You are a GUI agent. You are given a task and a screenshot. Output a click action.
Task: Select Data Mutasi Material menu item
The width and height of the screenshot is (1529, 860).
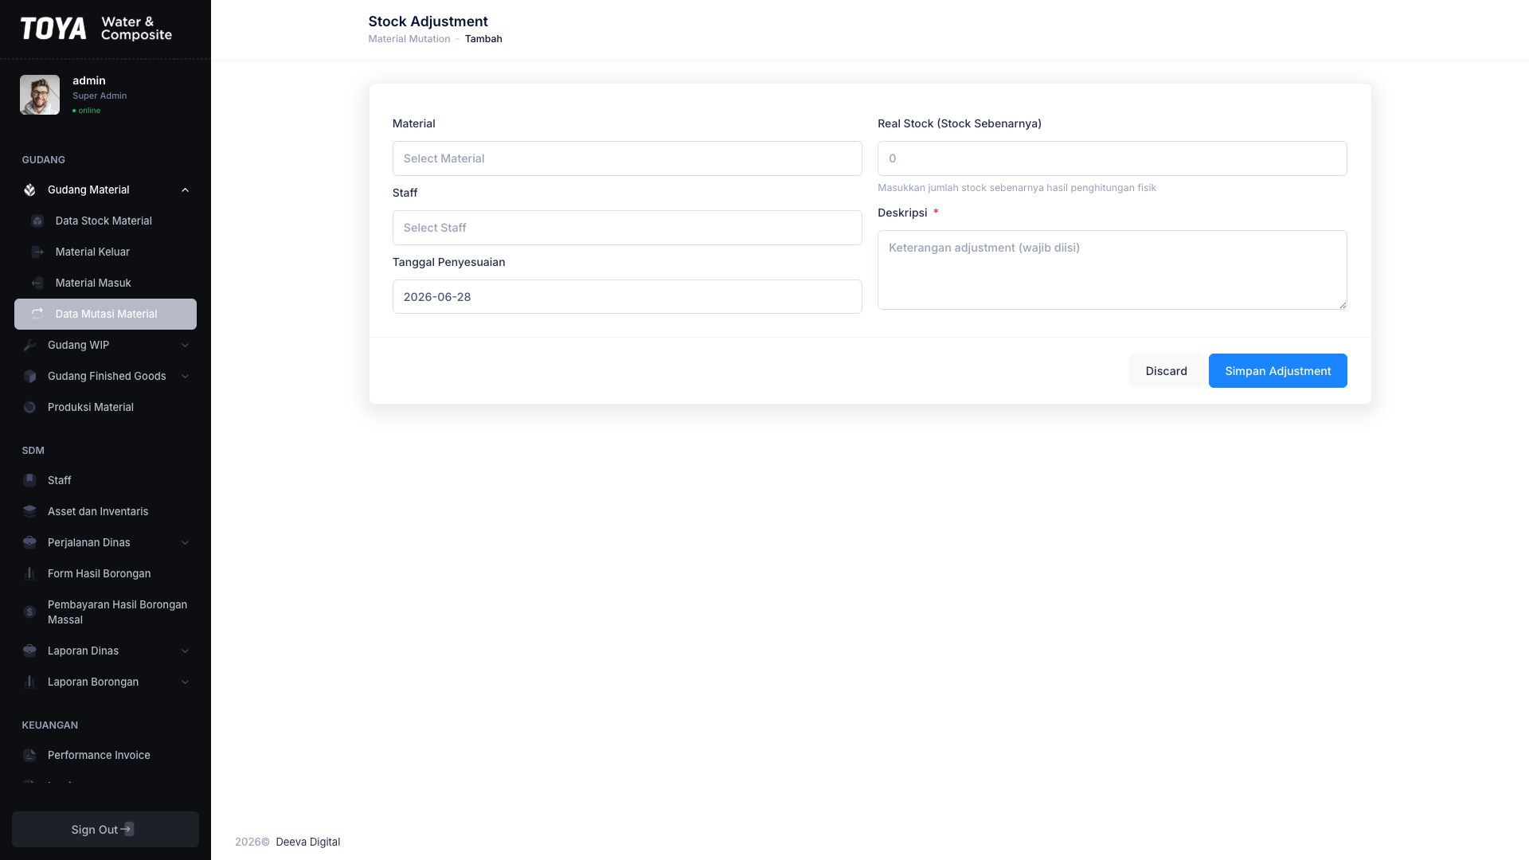[x=105, y=315]
